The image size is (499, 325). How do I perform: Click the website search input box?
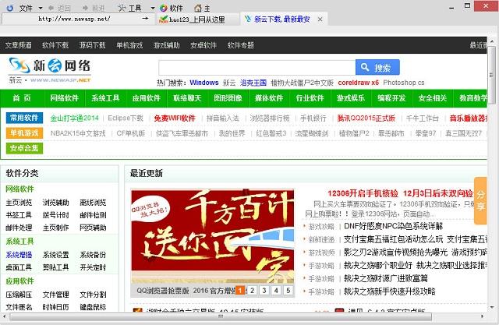pos(257,68)
